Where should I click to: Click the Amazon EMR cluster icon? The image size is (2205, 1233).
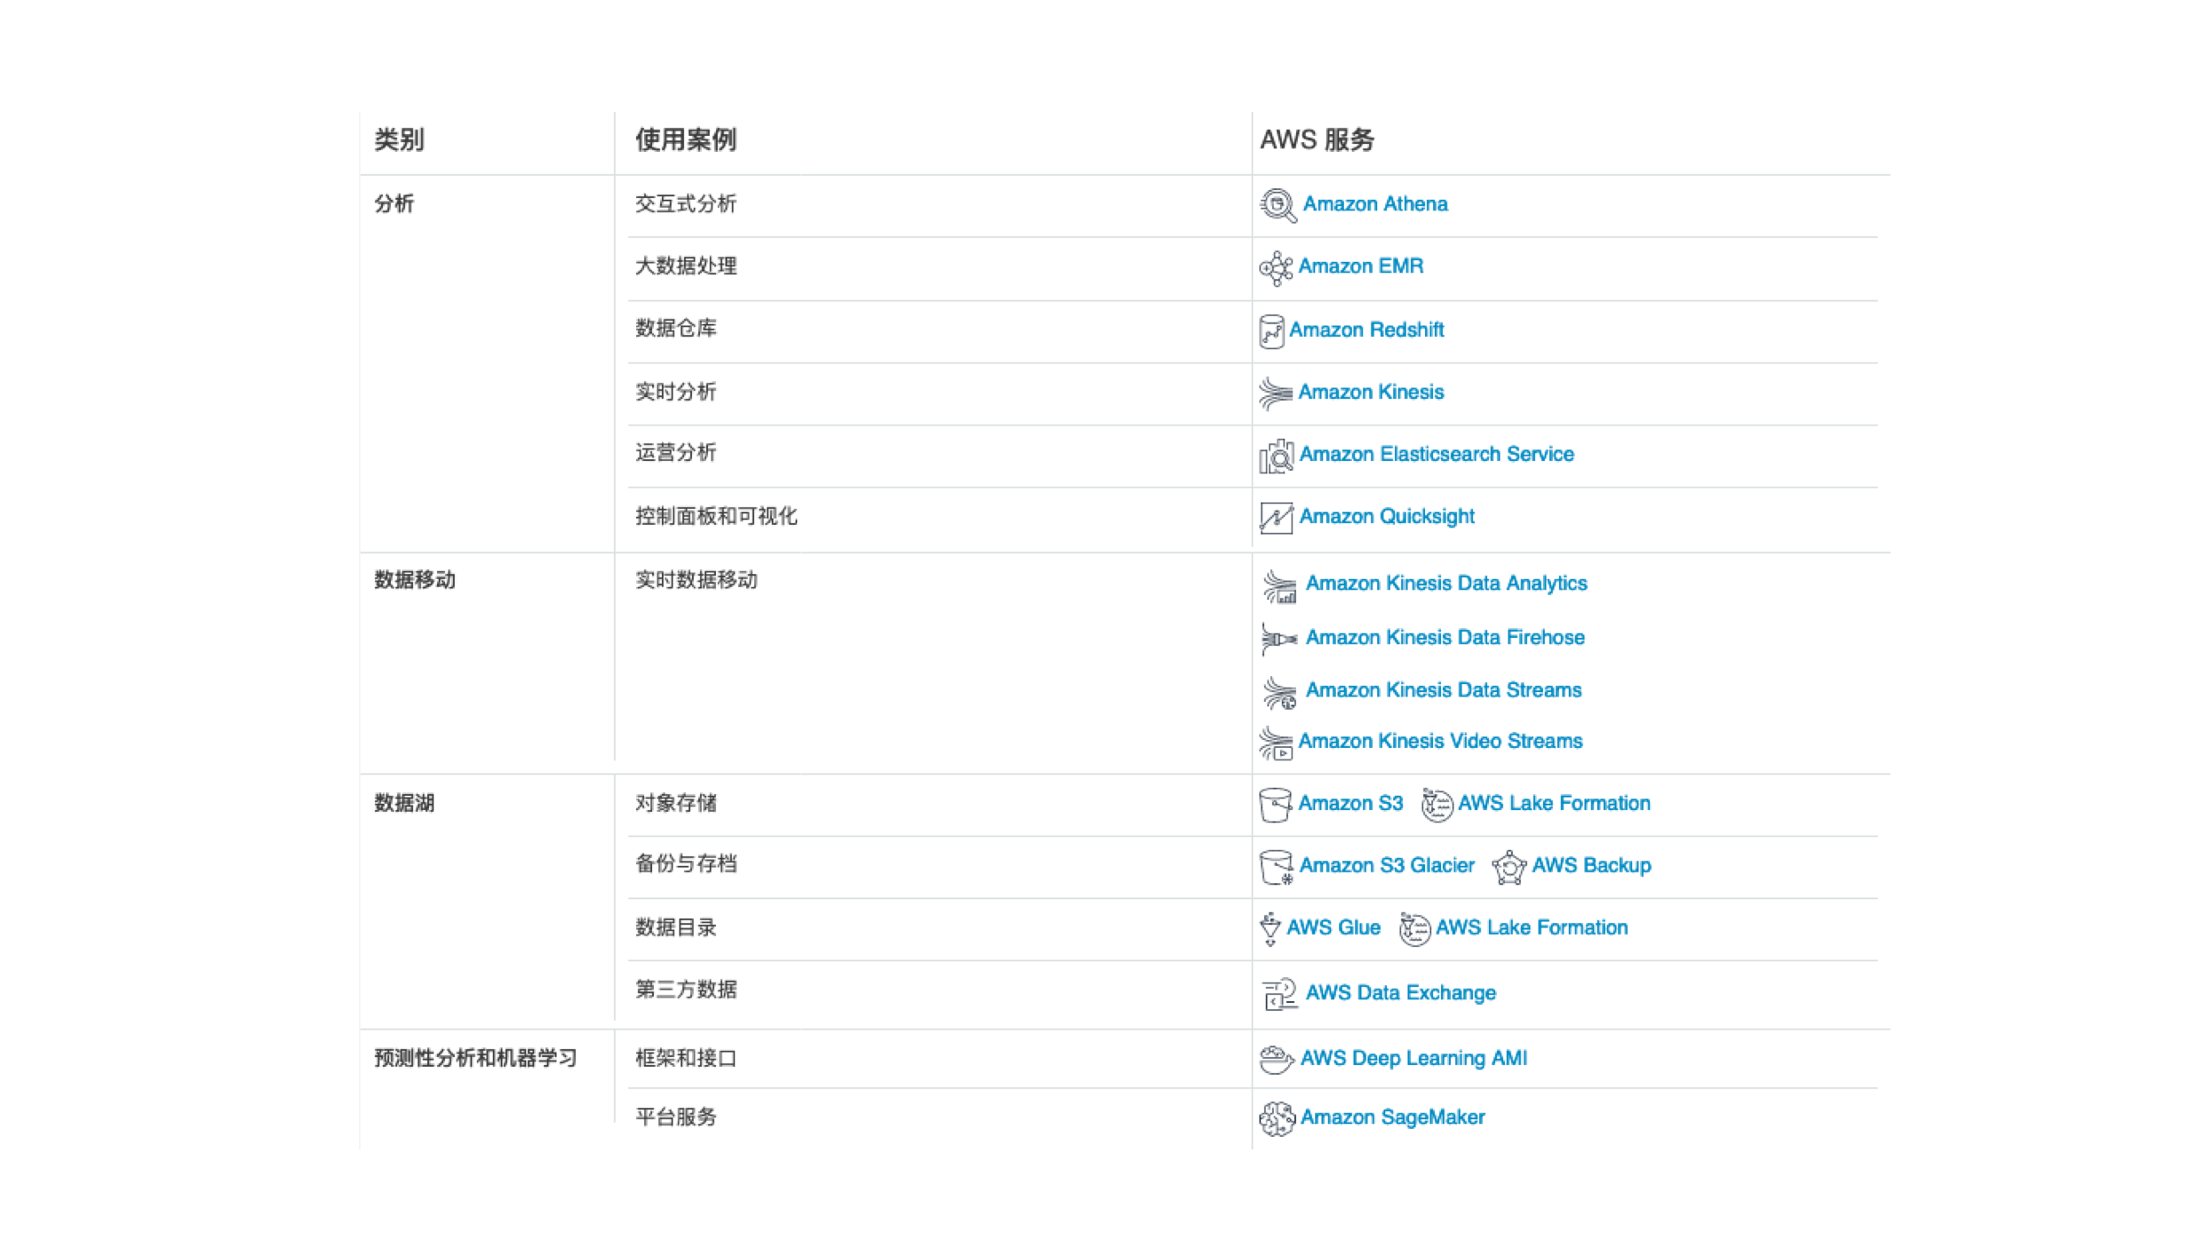[x=1276, y=267]
